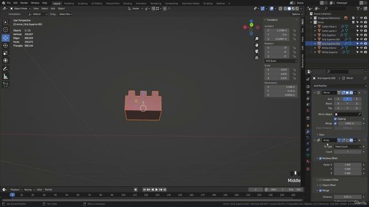Toggle Mirror Axis Y button
Viewport: 369px width, 207px height.
point(347,99)
